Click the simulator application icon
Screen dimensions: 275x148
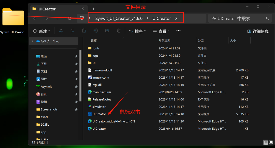pyautogui.click(x=90, y=107)
